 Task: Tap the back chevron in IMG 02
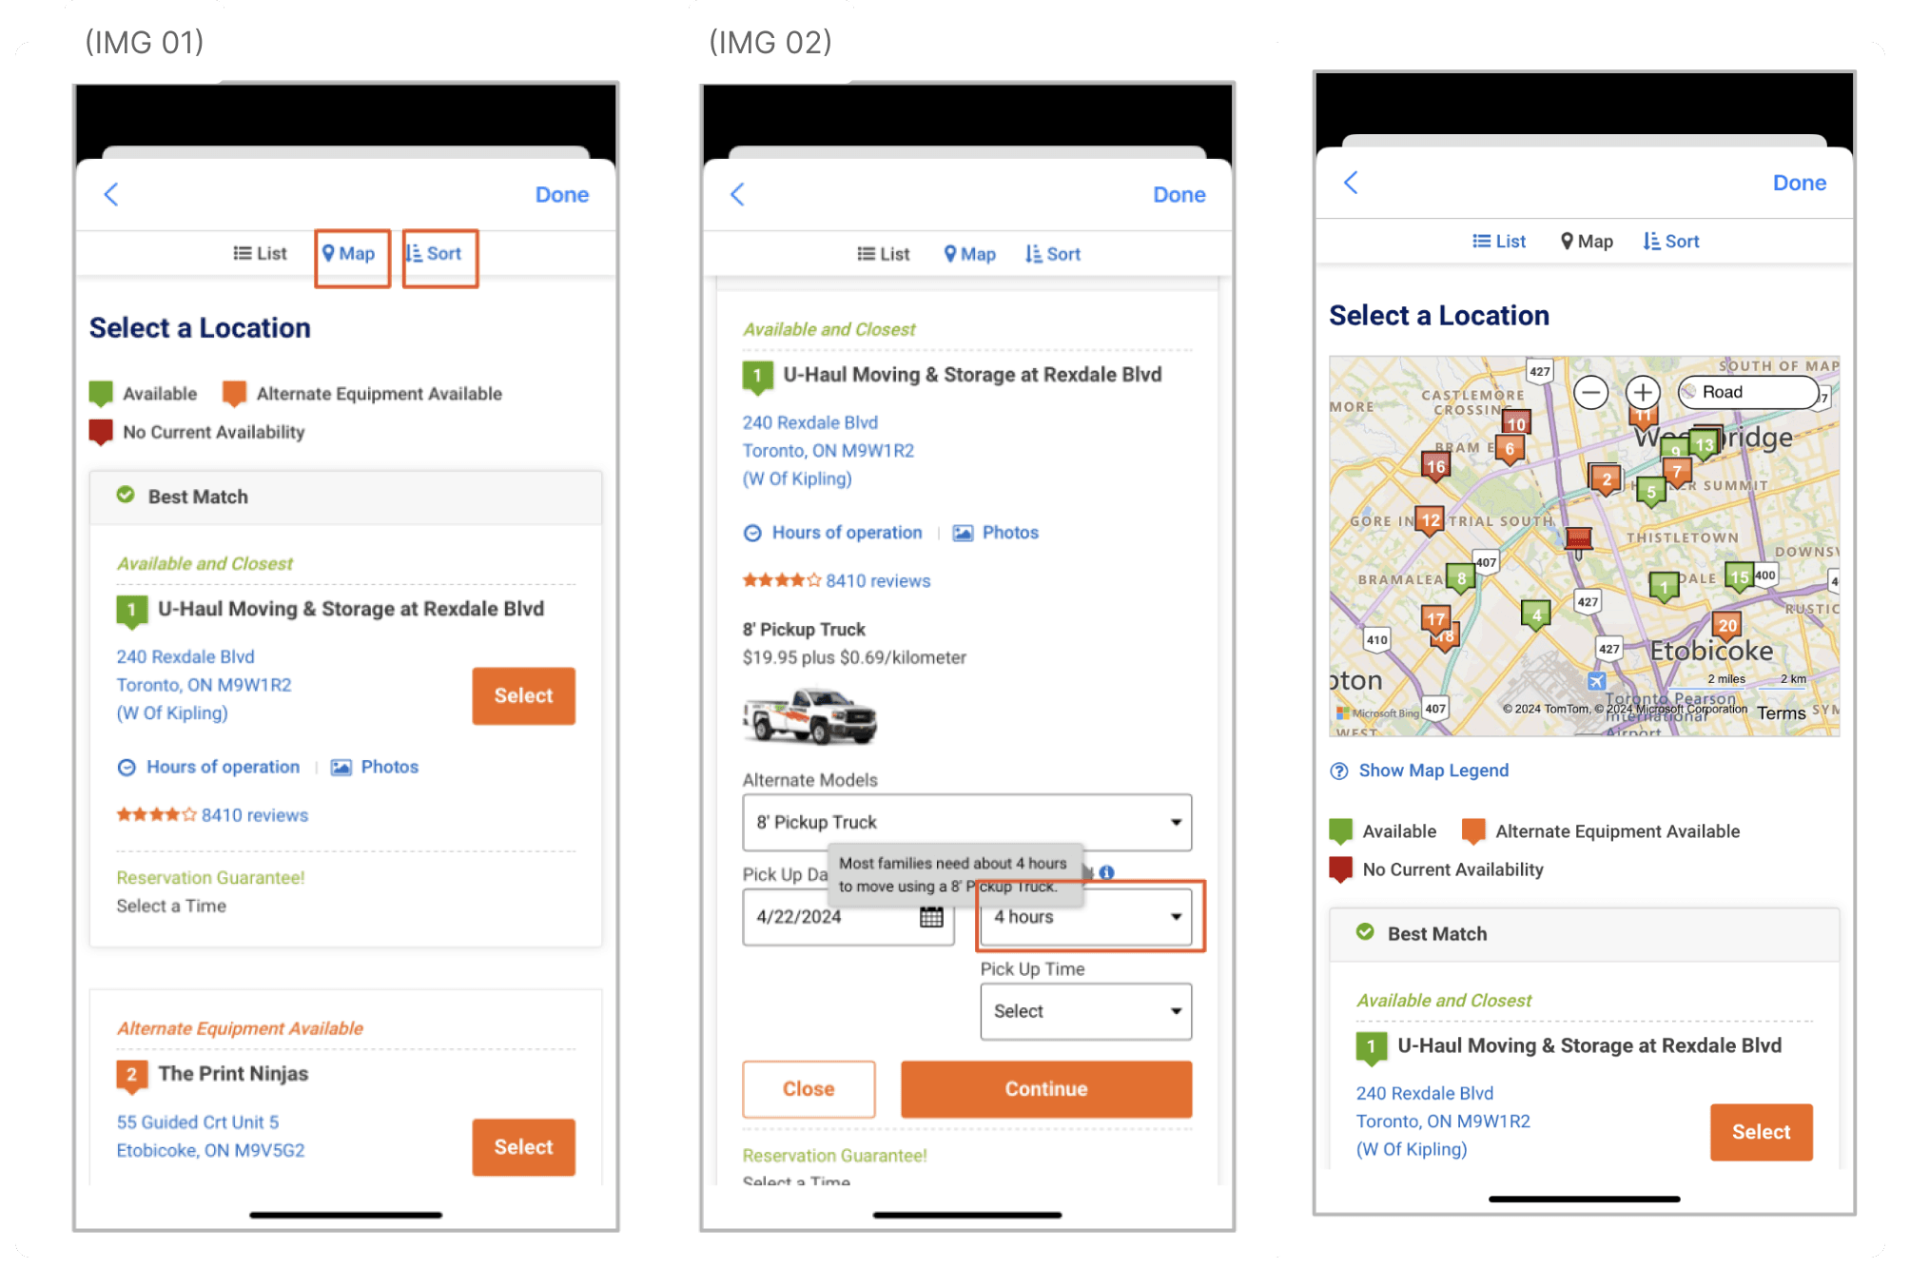point(737,195)
